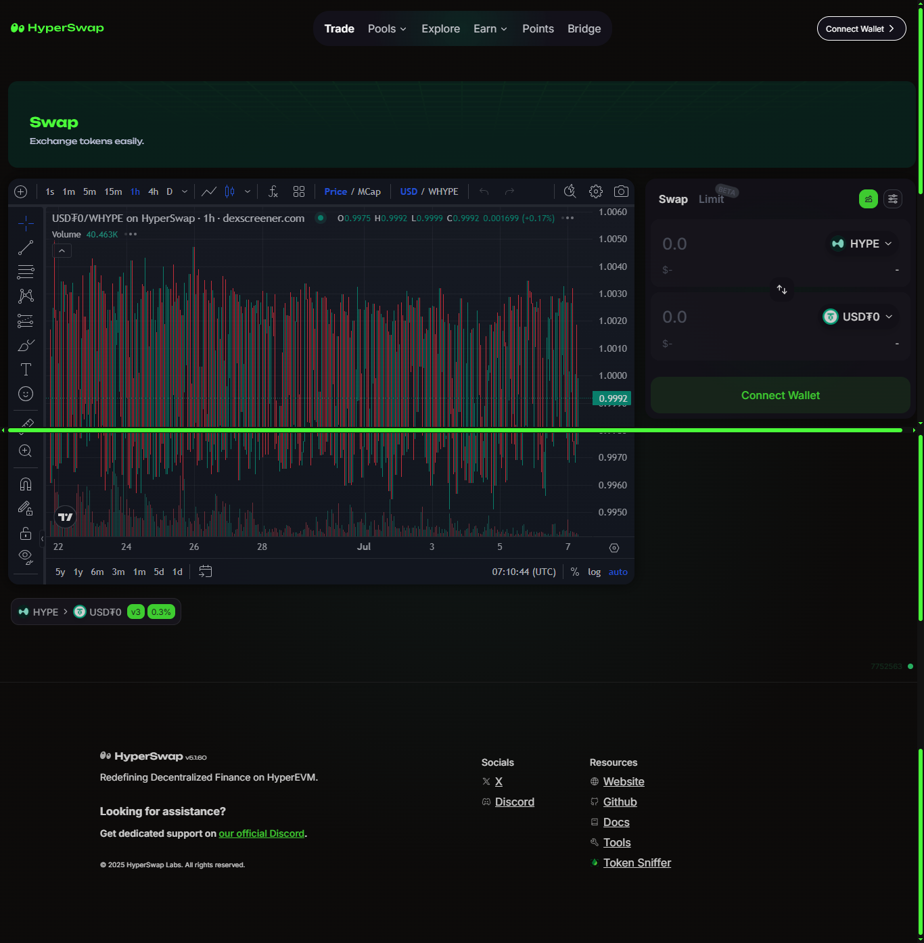Click the HyperSwap logo
924x943 pixels.
coord(57,28)
